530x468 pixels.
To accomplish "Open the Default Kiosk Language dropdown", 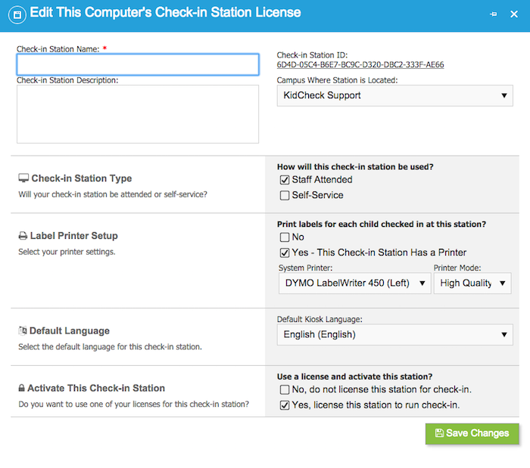I will (394, 334).
